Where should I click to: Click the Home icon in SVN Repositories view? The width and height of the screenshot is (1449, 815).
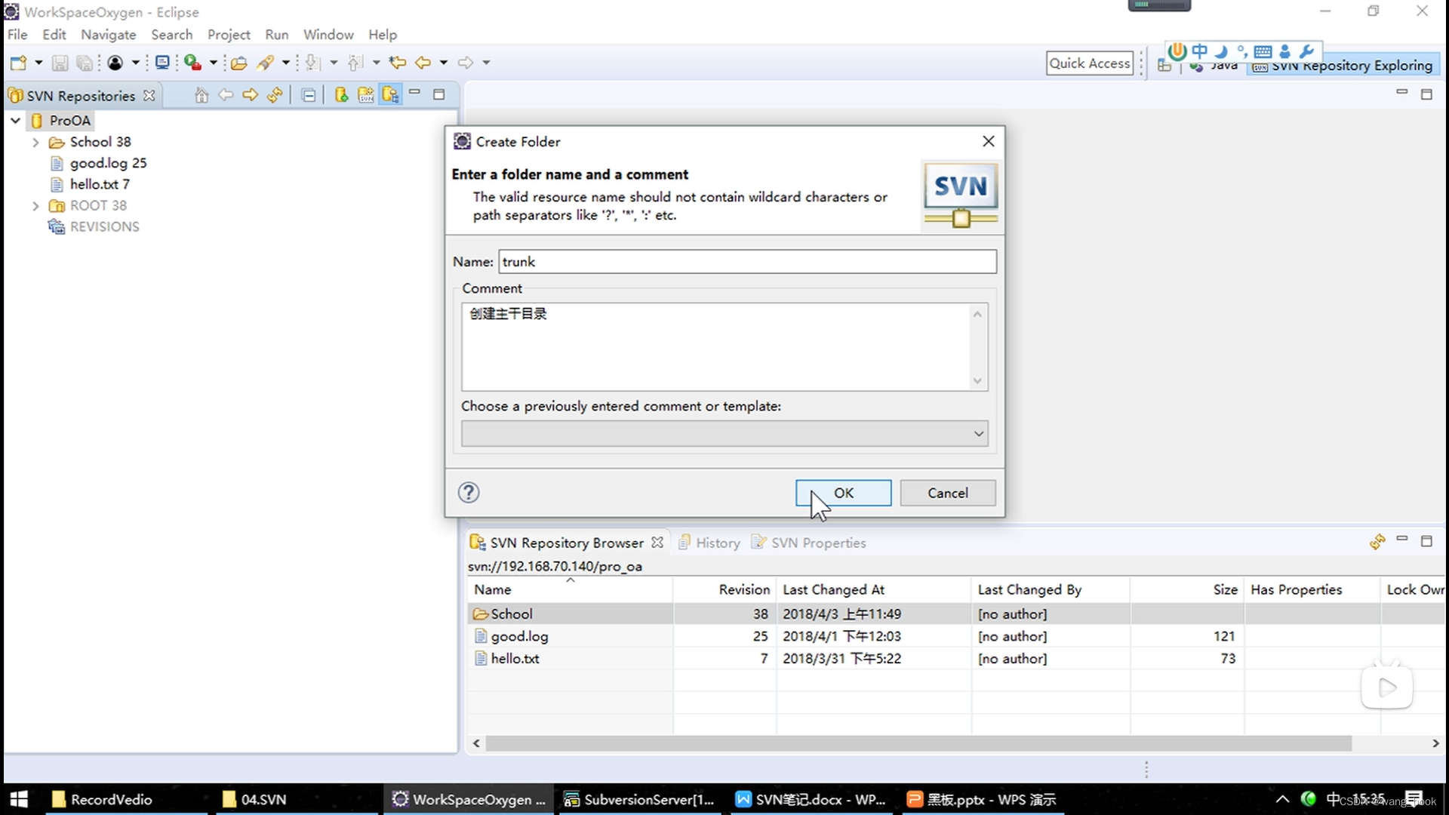pyautogui.click(x=202, y=95)
